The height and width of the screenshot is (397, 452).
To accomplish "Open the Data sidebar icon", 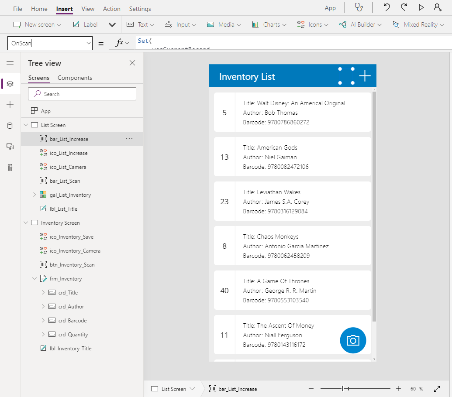I will (x=10, y=126).
